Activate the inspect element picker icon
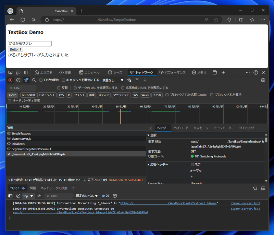 tap(10, 72)
